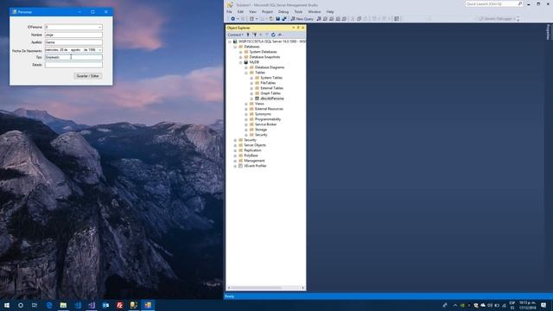Open the Window menu in SSMS

pyautogui.click(x=315, y=11)
